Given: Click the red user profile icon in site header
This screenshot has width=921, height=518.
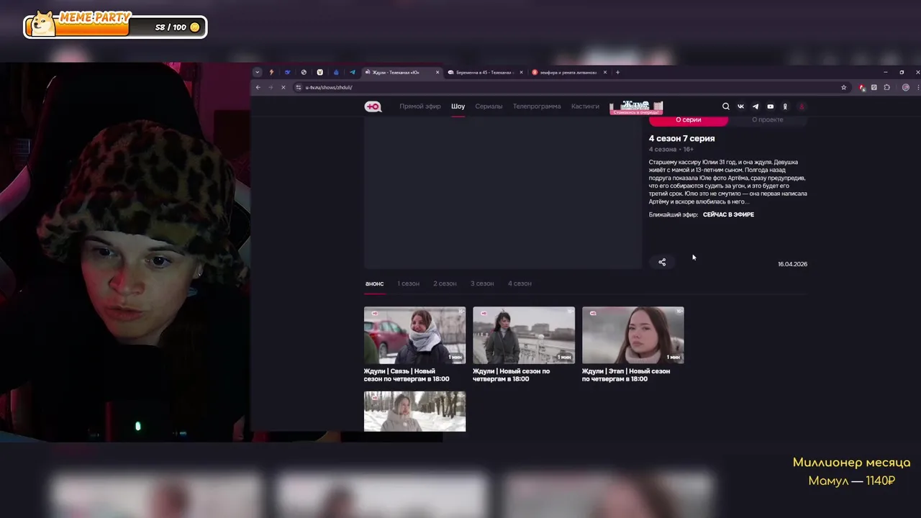Looking at the screenshot, I should tap(802, 106).
